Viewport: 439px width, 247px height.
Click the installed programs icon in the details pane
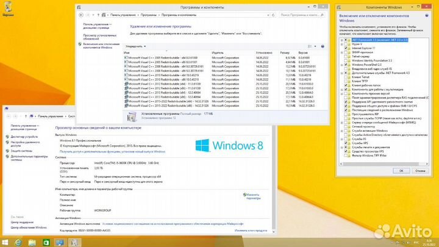click(x=132, y=116)
